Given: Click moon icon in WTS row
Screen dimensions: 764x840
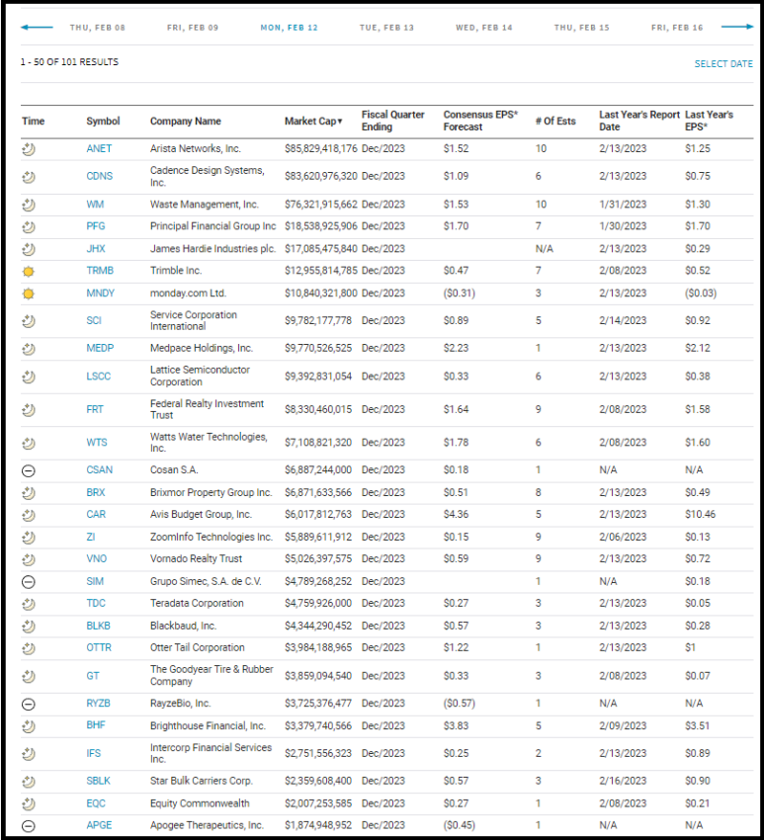Looking at the screenshot, I should [29, 443].
